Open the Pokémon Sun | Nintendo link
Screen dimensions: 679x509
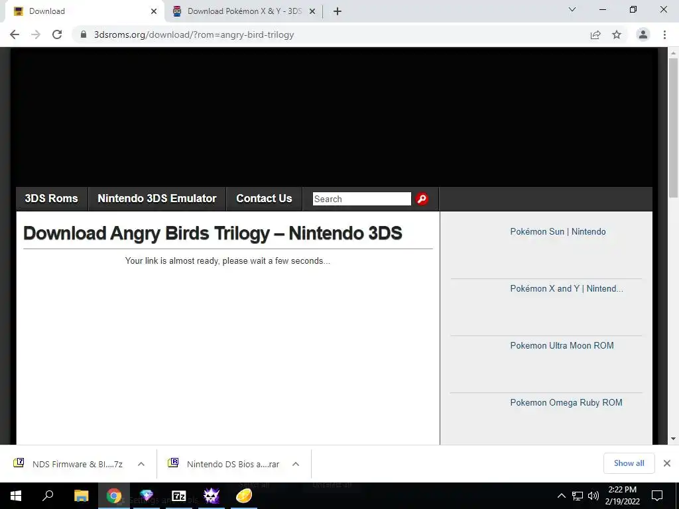[558, 231]
